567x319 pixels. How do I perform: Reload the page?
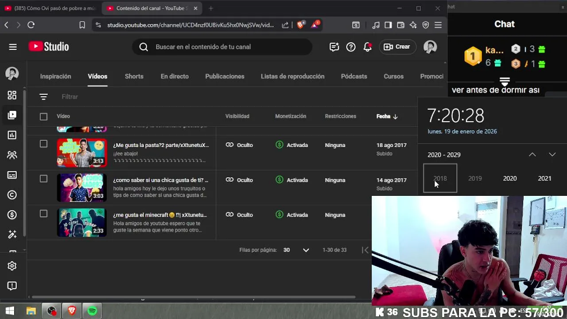31,25
